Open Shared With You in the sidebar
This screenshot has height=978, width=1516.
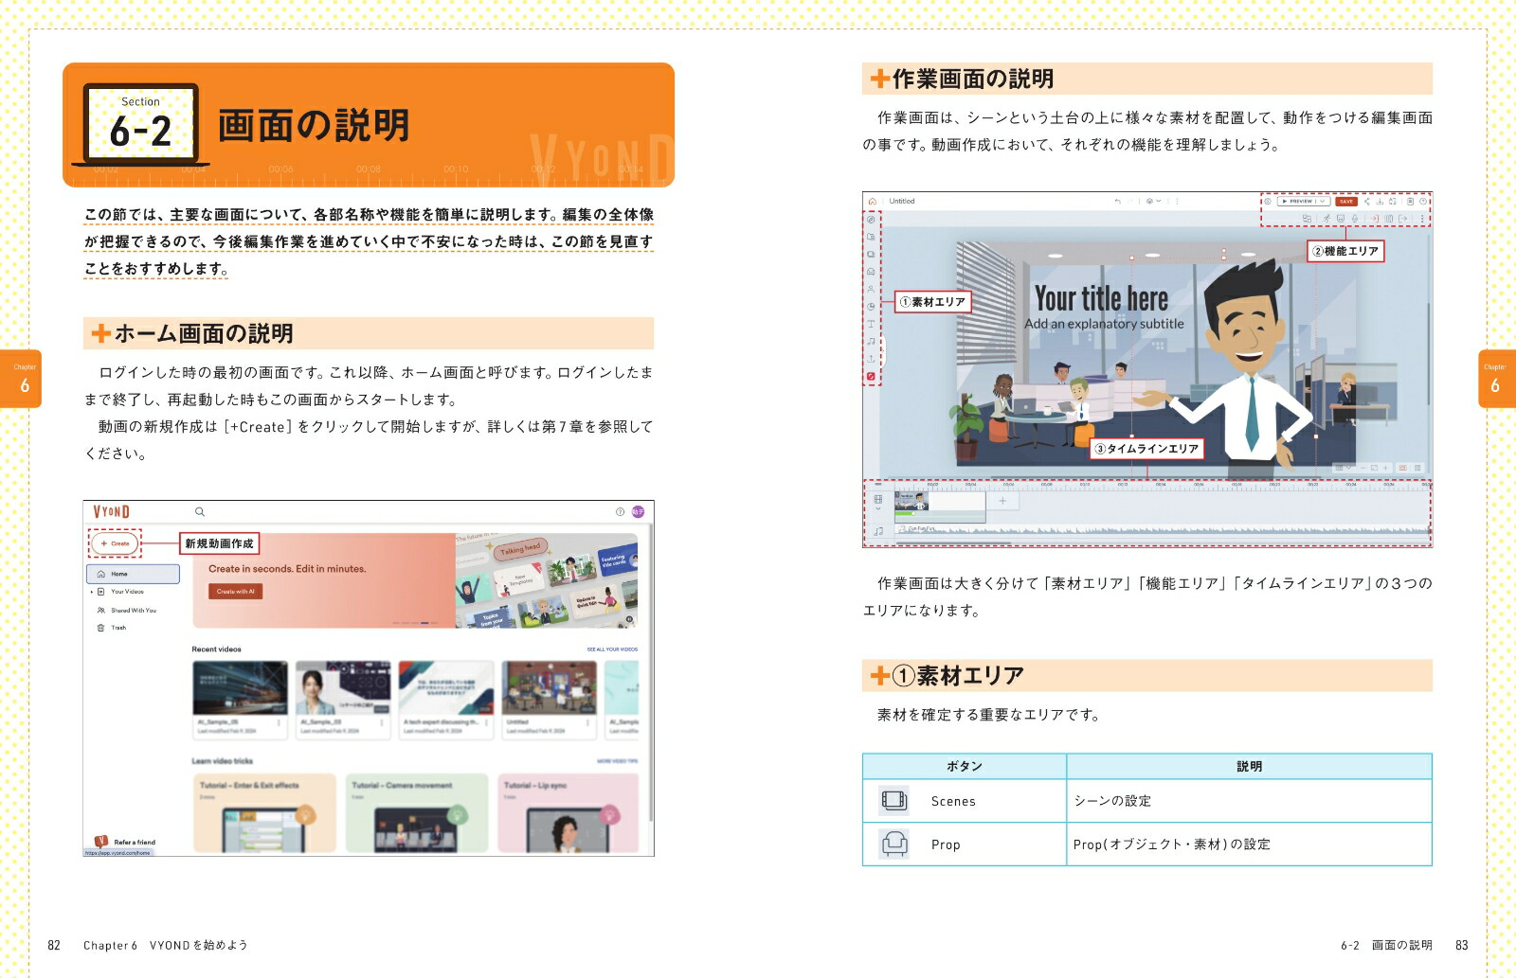click(127, 610)
